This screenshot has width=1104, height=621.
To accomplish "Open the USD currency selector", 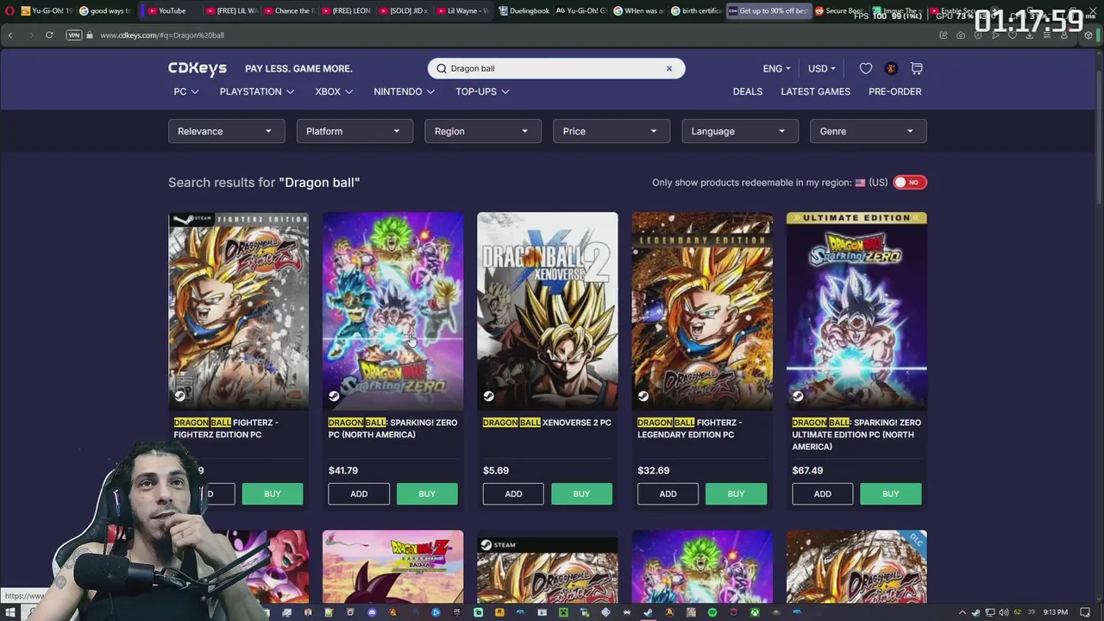I will 822,68.
